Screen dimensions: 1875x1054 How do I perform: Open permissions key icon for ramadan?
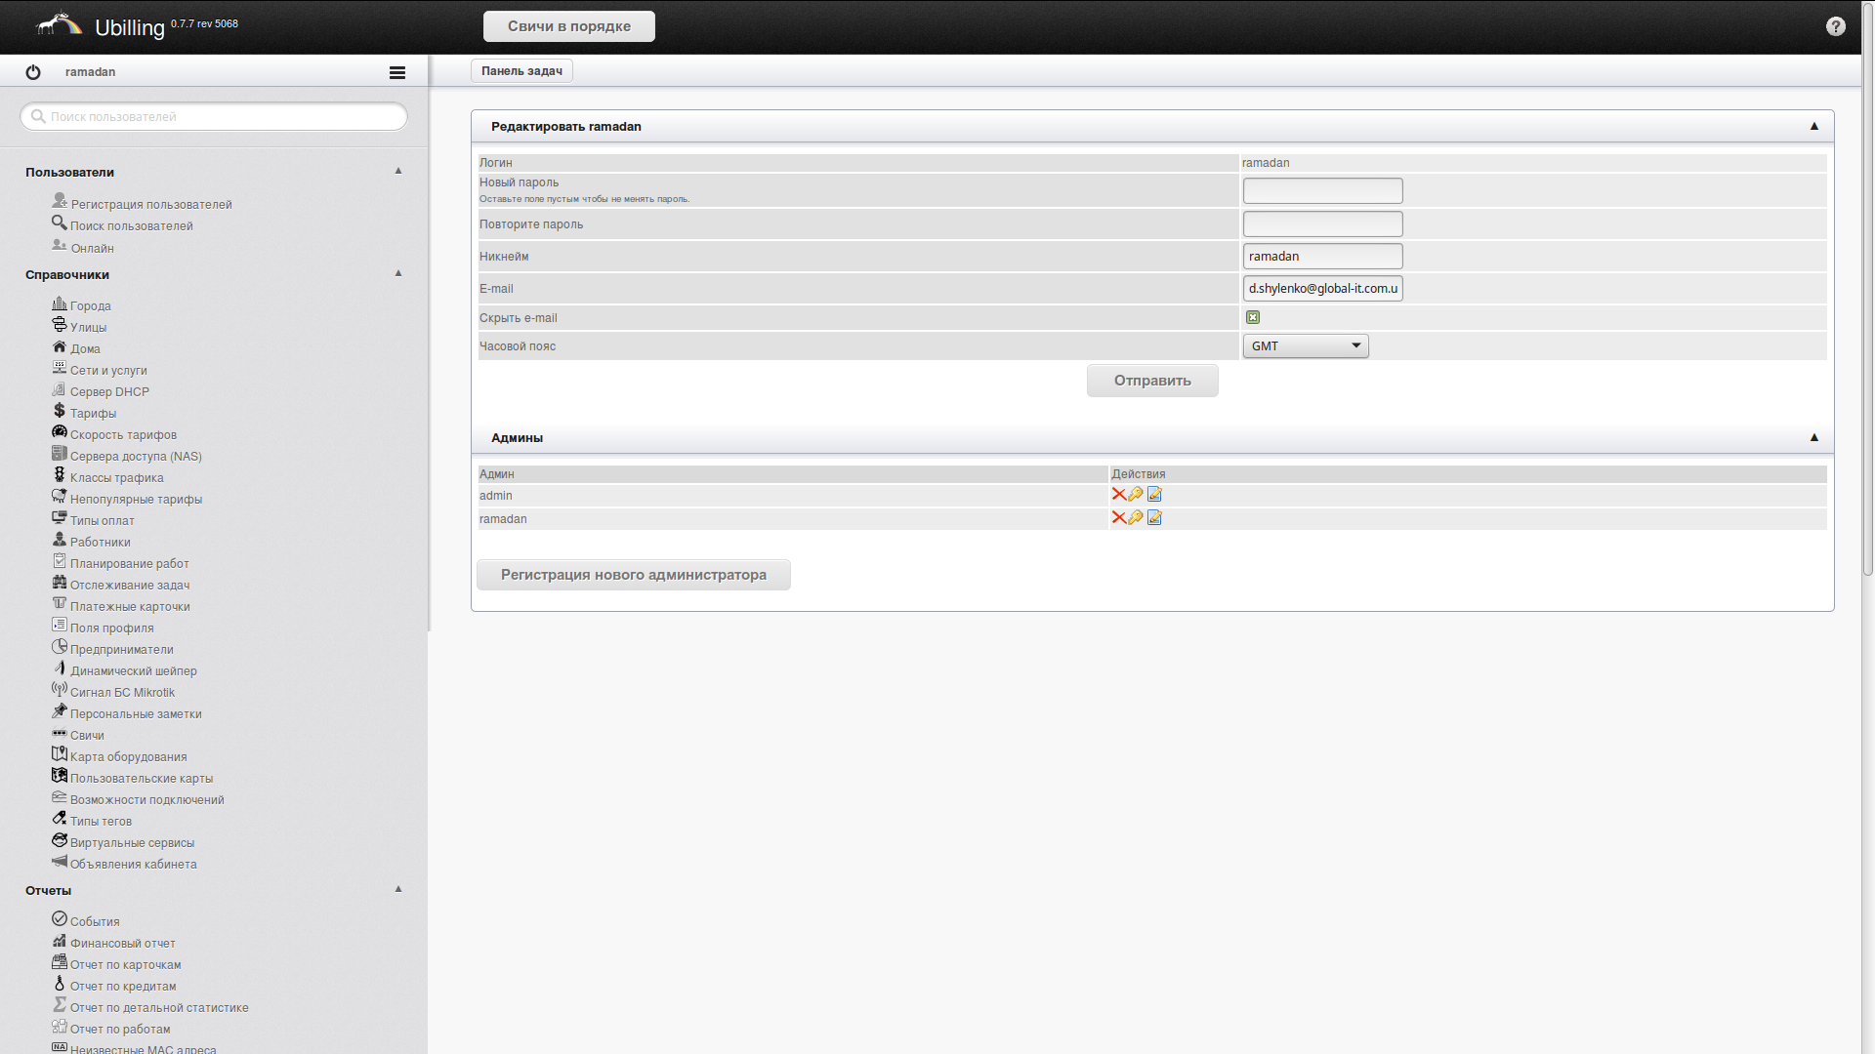point(1136,518)
